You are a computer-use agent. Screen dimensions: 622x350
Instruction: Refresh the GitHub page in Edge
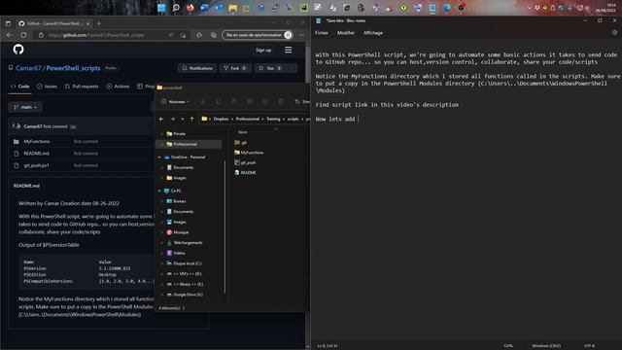coord(23,35)
